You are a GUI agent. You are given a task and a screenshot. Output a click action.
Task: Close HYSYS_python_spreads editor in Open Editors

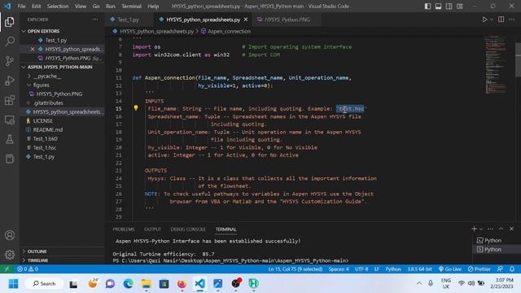33,49
